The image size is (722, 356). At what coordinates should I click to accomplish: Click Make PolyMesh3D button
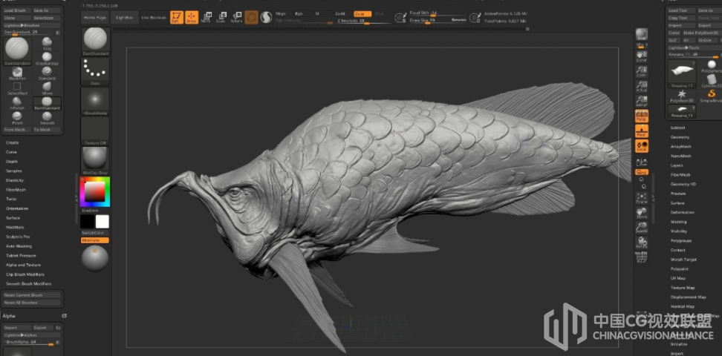[700, 33]
